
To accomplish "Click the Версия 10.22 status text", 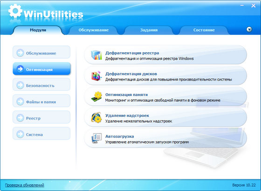I will [x=244, y=185].
